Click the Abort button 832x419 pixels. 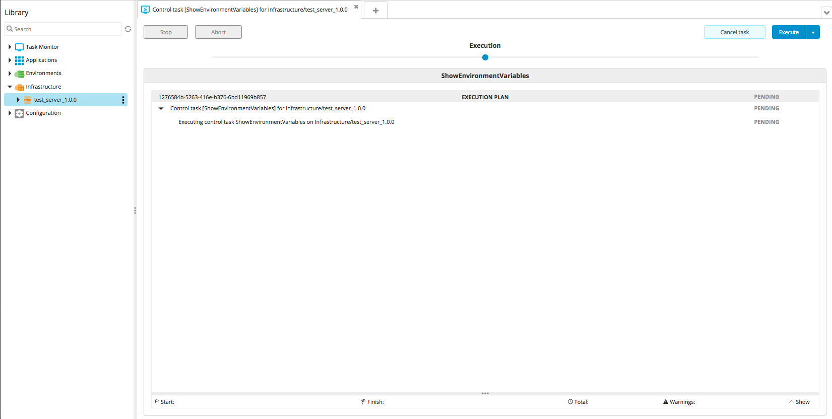(x=218, y=32)
